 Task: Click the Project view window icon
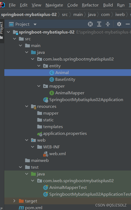tap(11, 24)
